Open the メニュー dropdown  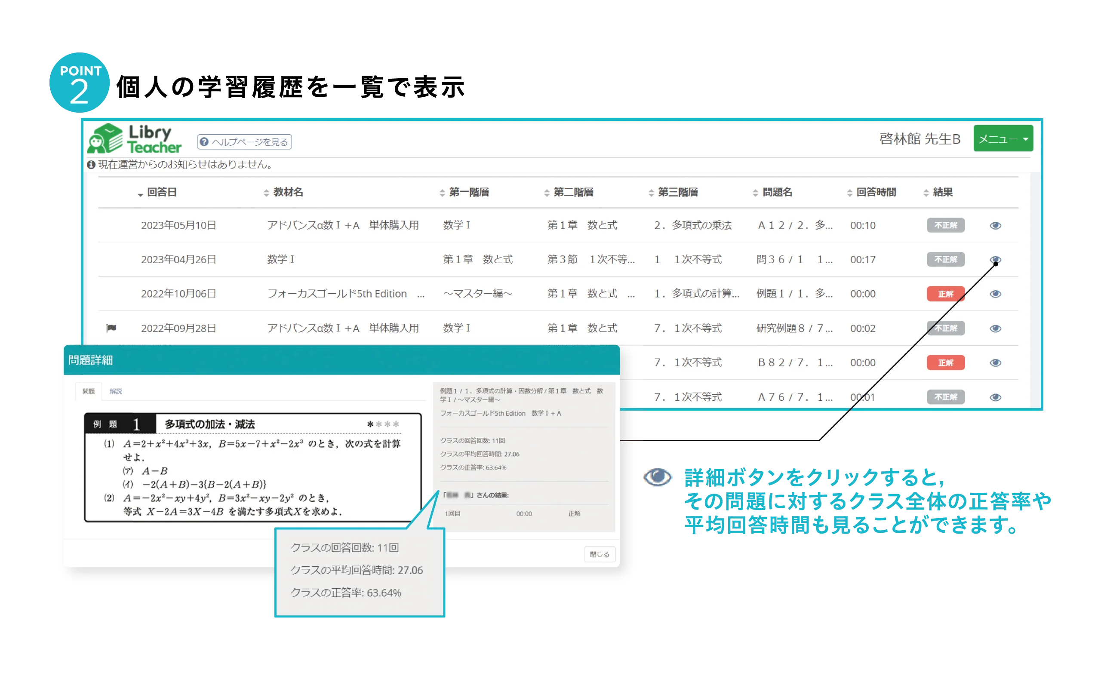pyautogui.click(x=1003, y=138)
